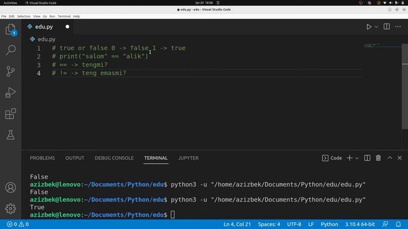Click the terminal prompt input area

(173, 215)
